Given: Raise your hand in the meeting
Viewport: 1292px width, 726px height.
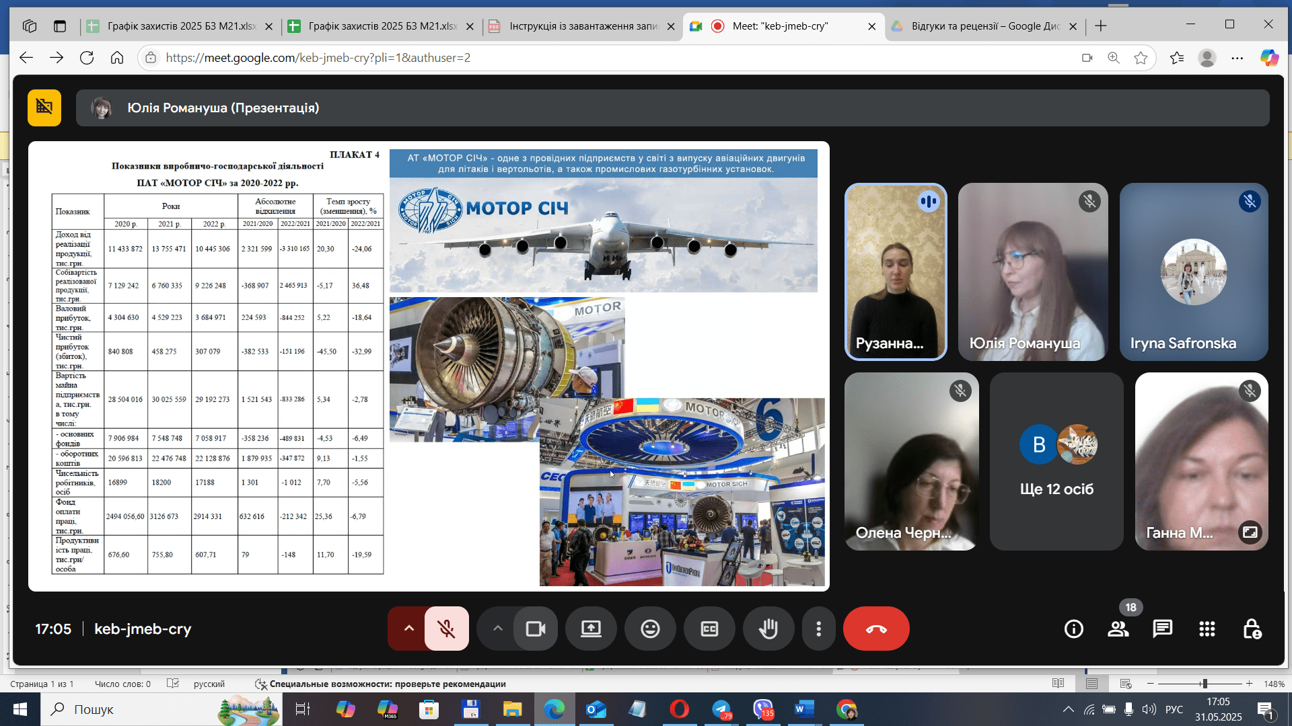Looking at the screenshot, I should (x=768, y=629).
